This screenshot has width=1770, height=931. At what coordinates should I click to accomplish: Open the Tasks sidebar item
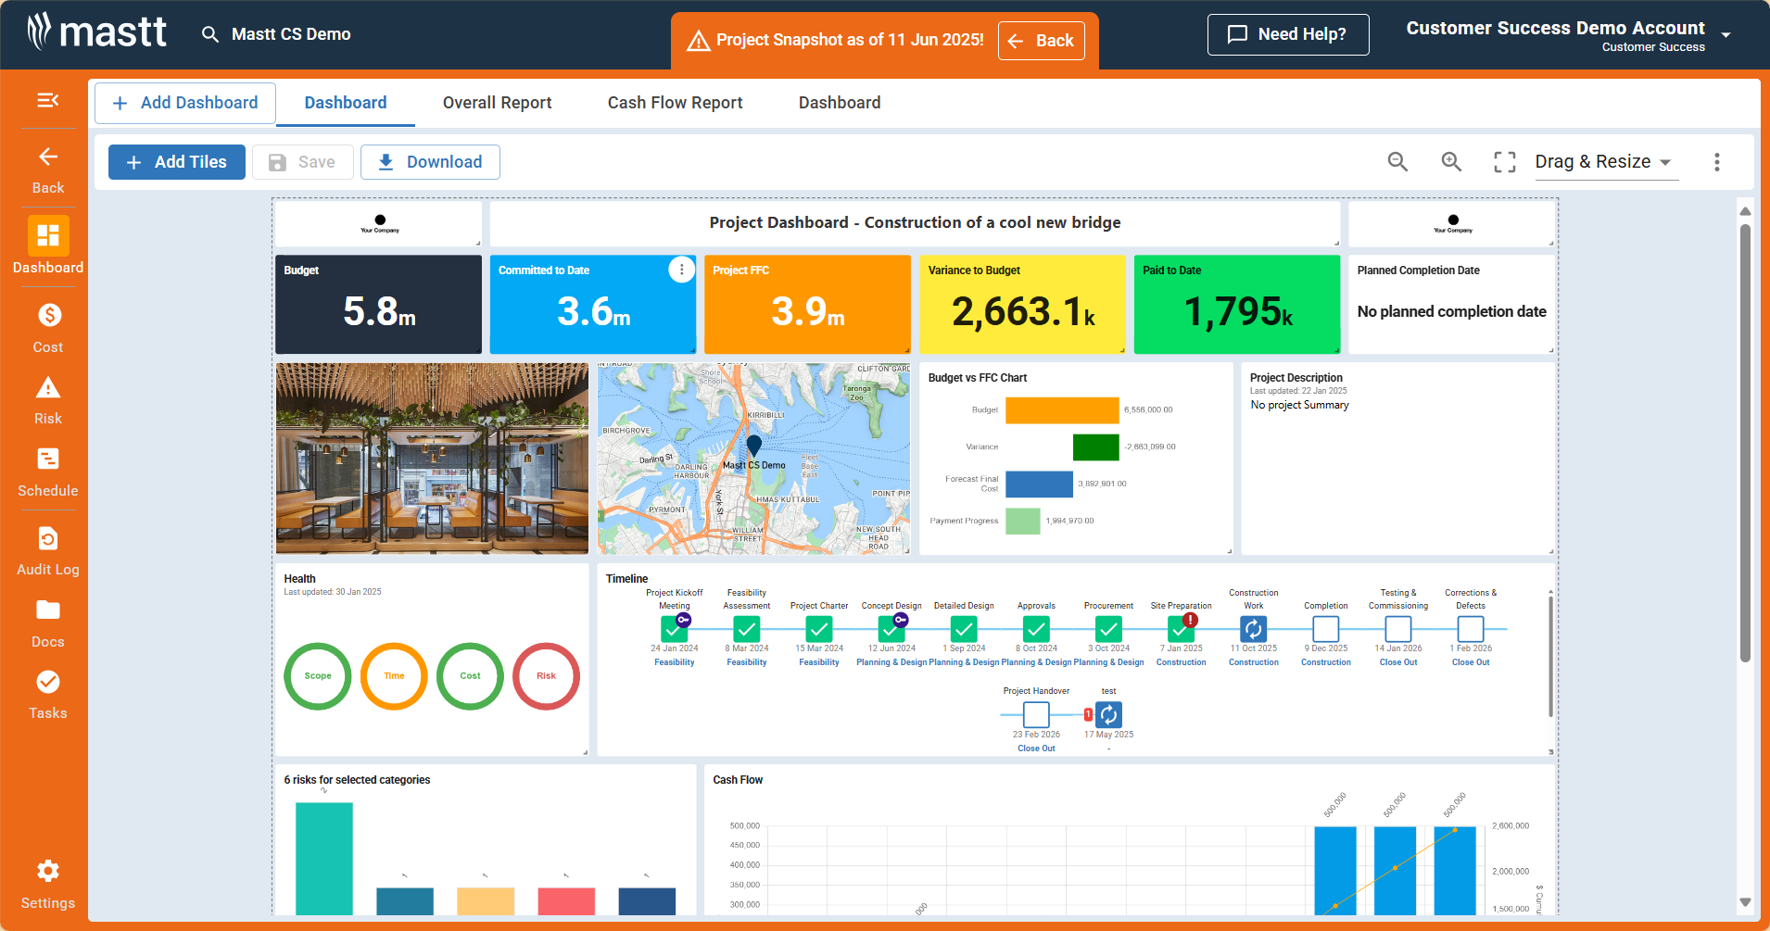48,695
